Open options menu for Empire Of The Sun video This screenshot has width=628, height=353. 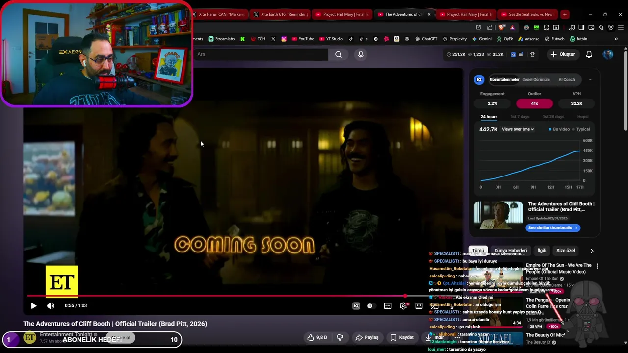click(x=597, y=266)
